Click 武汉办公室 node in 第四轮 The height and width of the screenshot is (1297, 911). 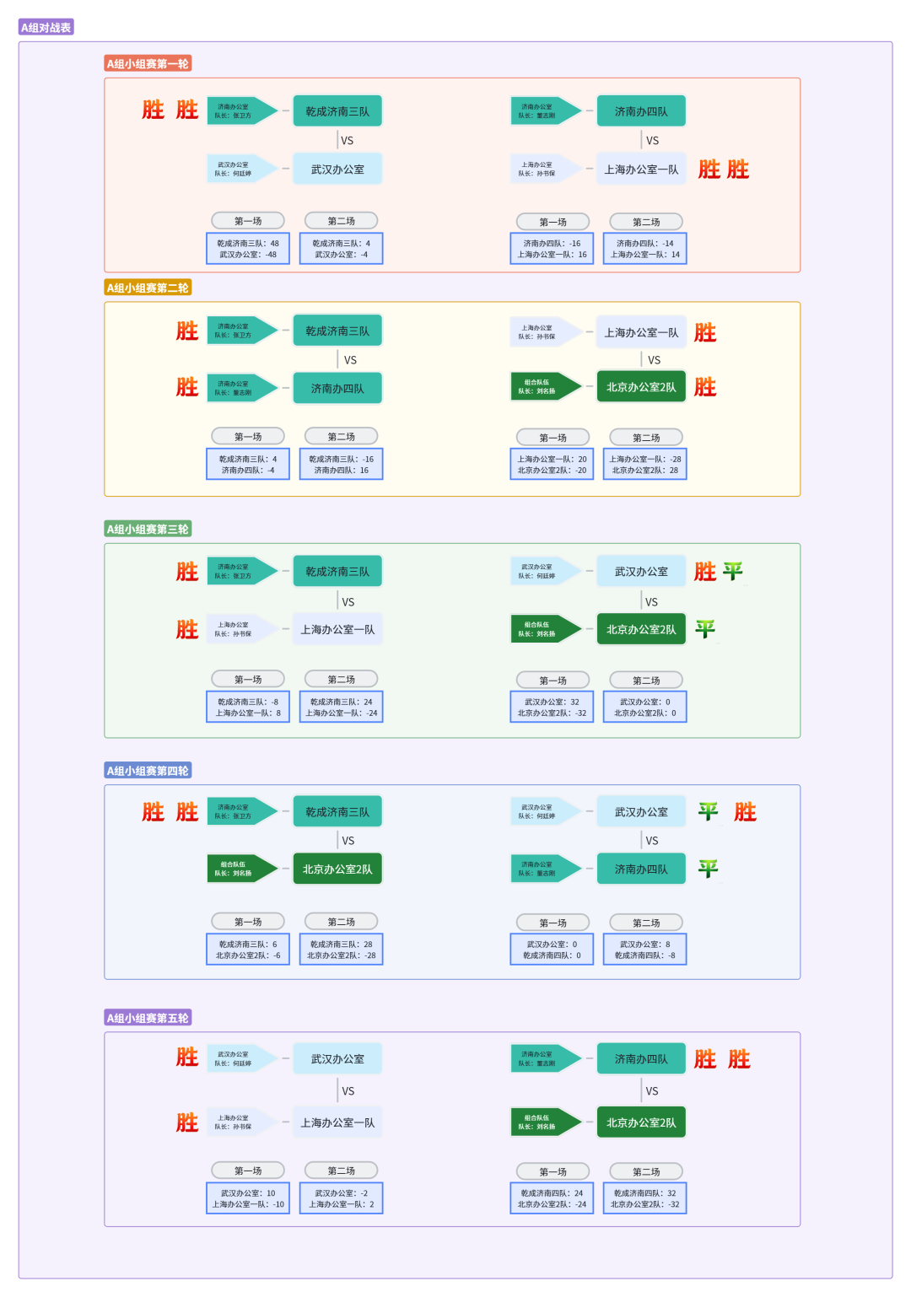(641, 812)
